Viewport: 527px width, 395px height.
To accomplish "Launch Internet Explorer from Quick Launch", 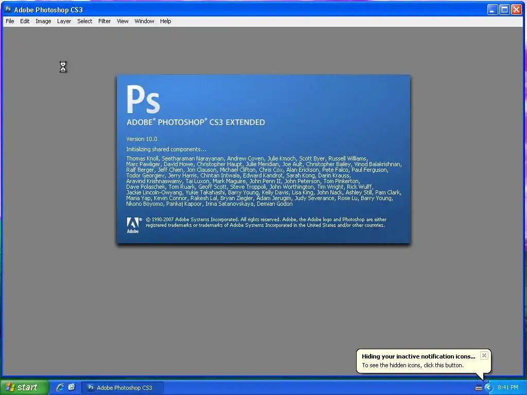I will [x=60, y=387].
